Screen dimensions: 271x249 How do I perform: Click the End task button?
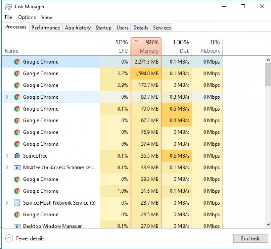250,238
